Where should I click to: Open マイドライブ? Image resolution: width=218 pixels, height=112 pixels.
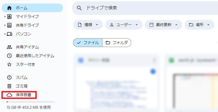27,17
